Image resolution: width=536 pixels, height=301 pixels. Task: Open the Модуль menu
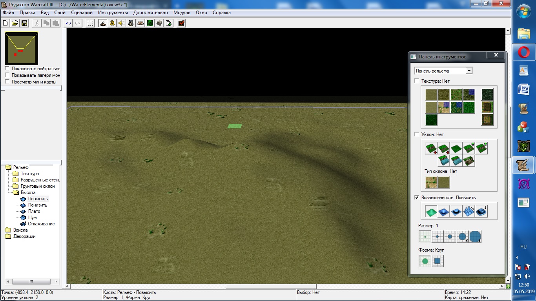[182, 13]
